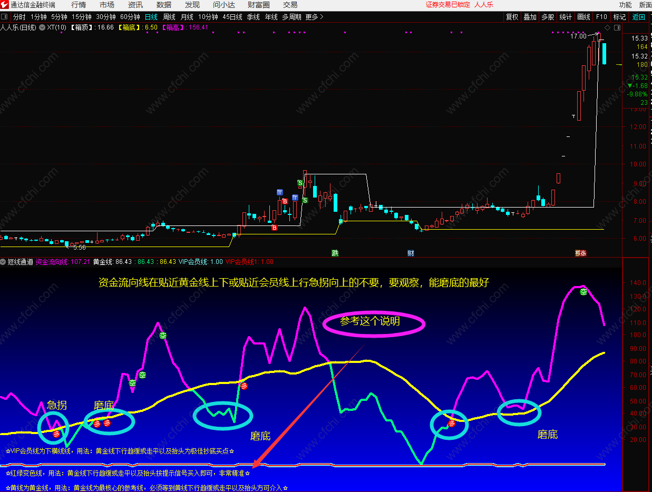Select the 季线 quarterly period

pos(253,17)
